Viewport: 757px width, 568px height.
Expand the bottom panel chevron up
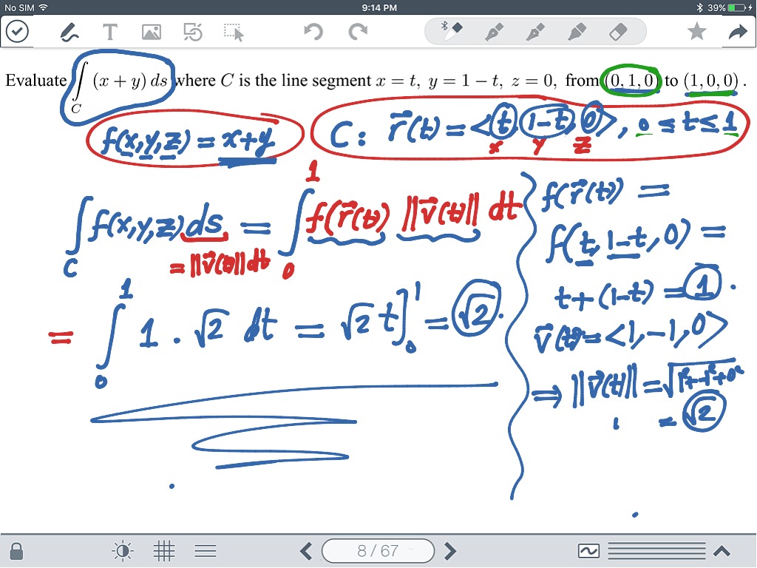[x=722, y=551]
